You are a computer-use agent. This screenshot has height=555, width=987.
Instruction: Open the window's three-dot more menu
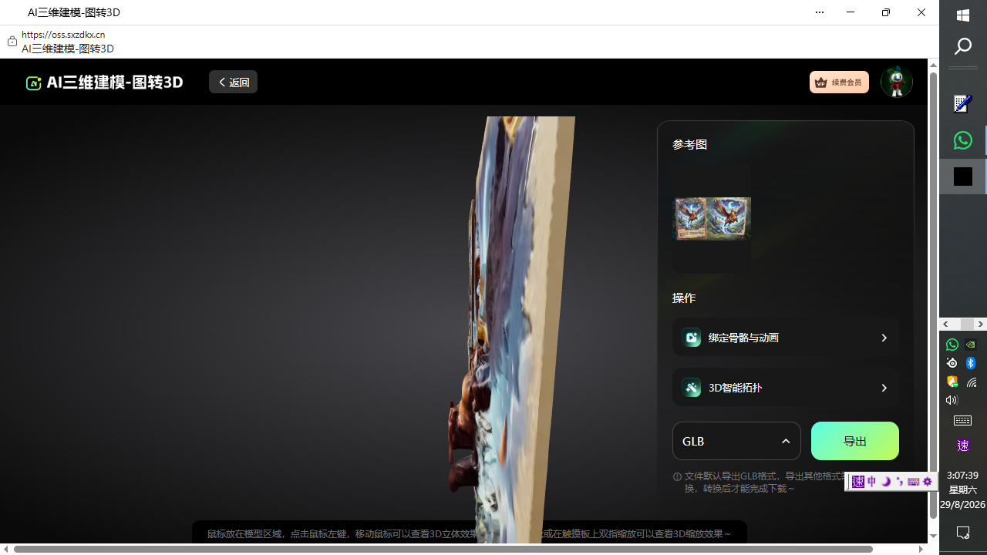click(820, 12)
